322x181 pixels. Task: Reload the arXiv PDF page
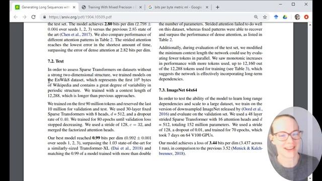click(34, 17)
